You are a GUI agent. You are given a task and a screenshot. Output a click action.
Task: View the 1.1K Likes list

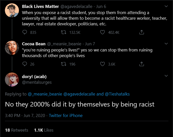(x=44, y=130)
